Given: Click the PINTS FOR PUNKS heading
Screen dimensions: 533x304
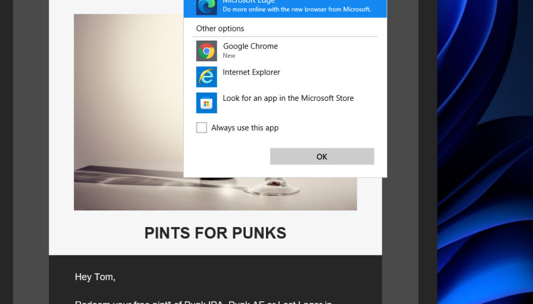Looking at the screenshot, I should point(215,233).
